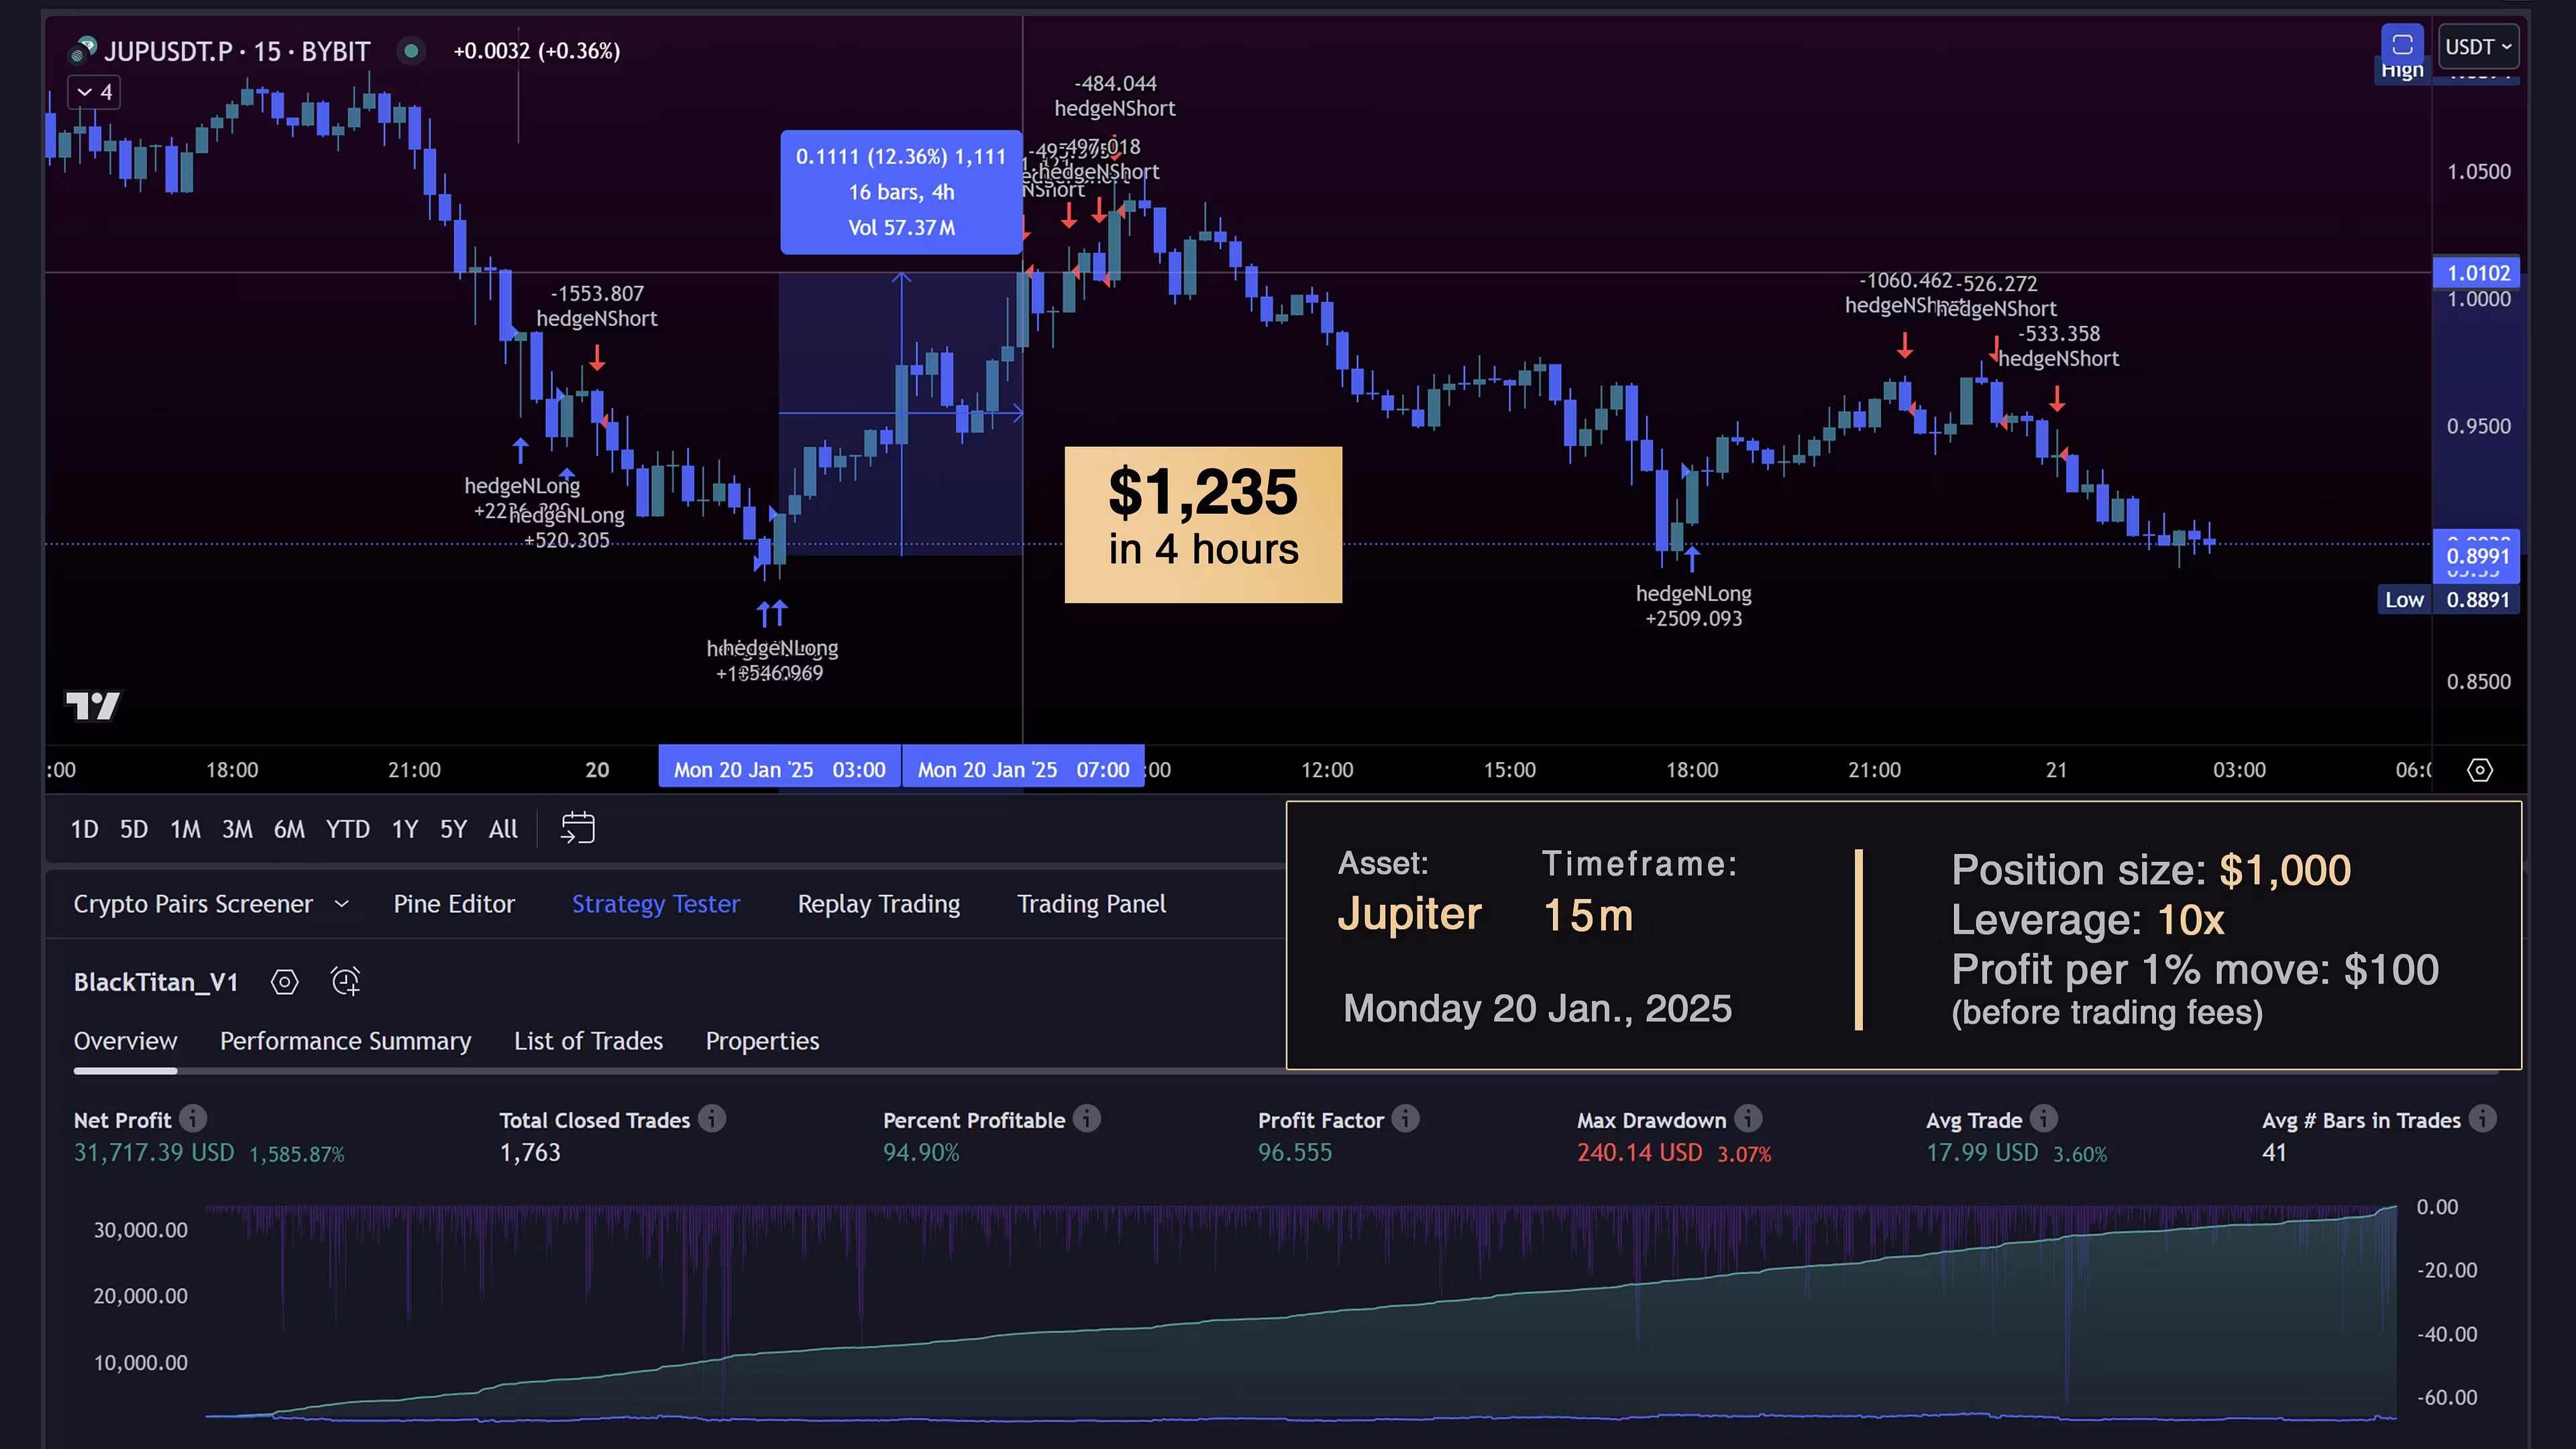
Task: Open the go-to-date calendar icon
Action: (x=578, y=828)
